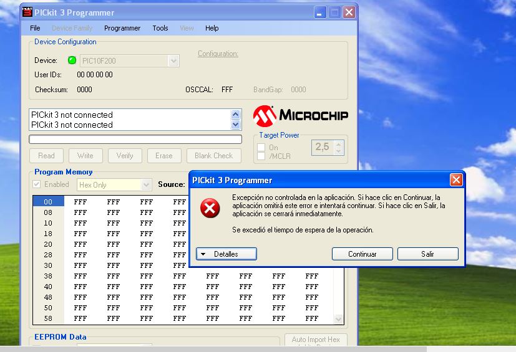Click the Blank Check button
516x352 pixels.
[x=214, y=156]
